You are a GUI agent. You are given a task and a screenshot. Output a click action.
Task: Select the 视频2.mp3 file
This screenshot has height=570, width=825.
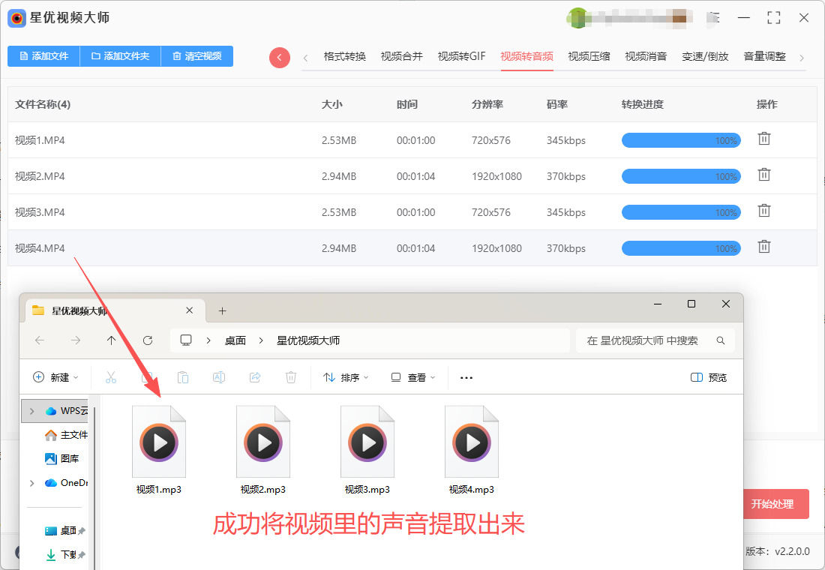(263, 450)
